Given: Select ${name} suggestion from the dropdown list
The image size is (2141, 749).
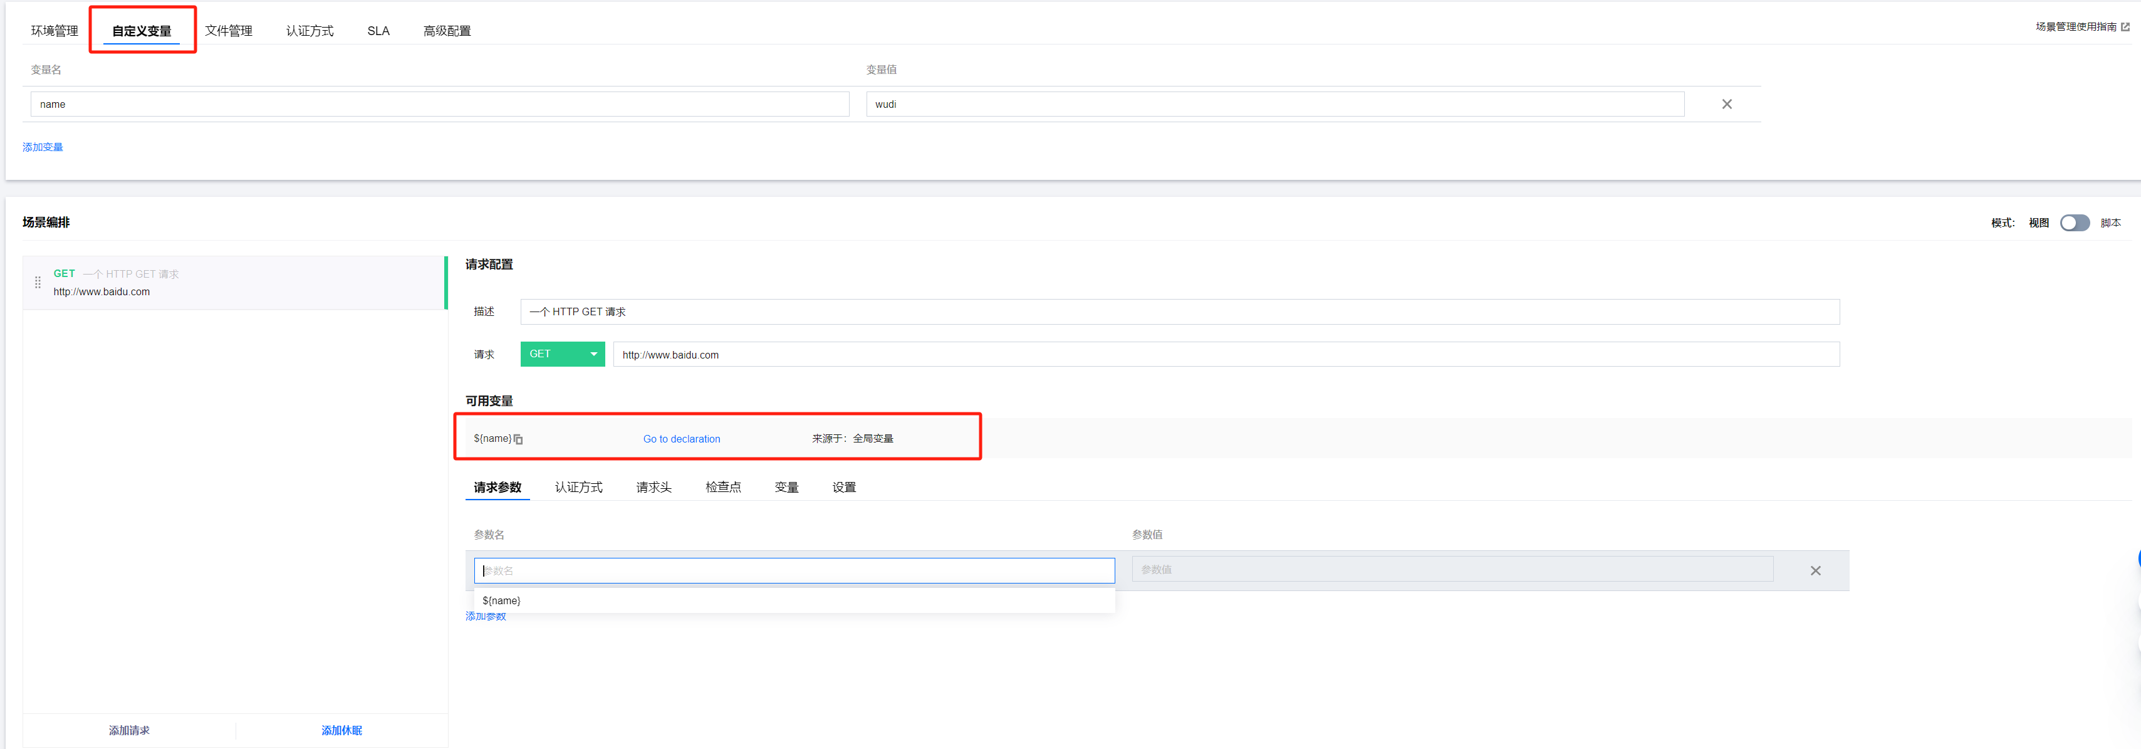Looking at the screenshot, I should click(502, 600).
